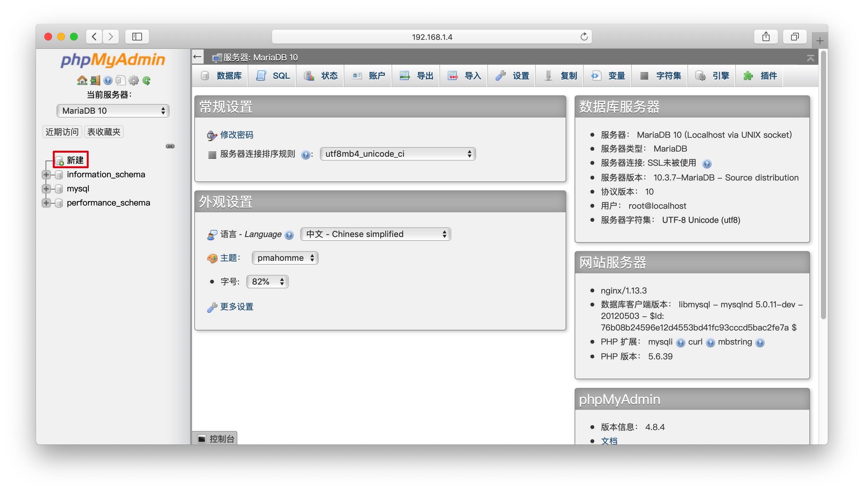The width and height of the screenshot is (864, 492).
Task: Click help icon next to SSL未被使用
Action: (x=707, y=163)
